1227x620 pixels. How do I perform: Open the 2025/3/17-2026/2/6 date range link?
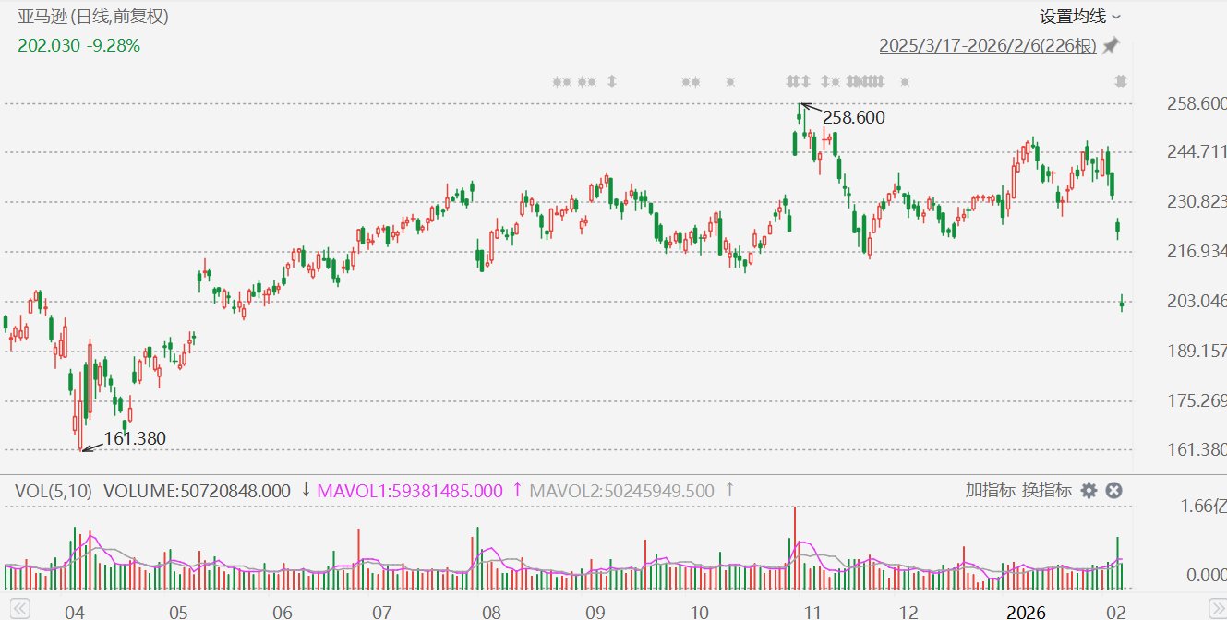click(x=987, y=45)
